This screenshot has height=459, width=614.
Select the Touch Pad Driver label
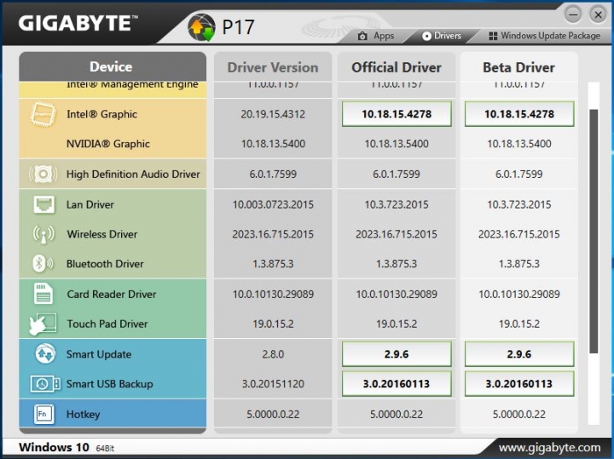click(107, 324)
